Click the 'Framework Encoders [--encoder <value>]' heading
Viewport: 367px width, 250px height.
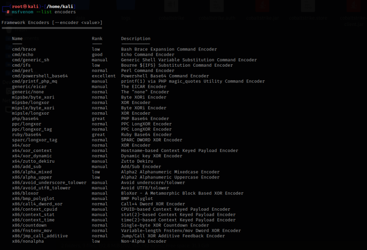click(52, 23)
